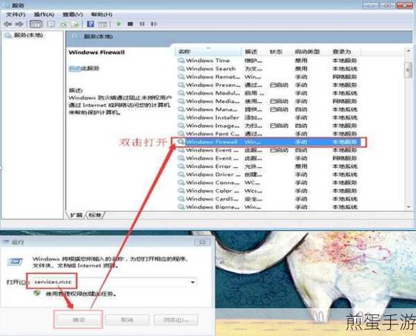Select the Windows CardS... service row
Viewport: 416px width, 336px height.
(x=268, y=199)
